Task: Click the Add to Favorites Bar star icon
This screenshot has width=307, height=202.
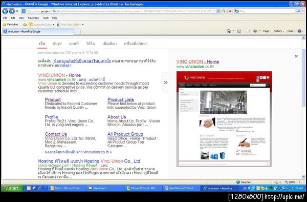Action: (x=25, y=25)
